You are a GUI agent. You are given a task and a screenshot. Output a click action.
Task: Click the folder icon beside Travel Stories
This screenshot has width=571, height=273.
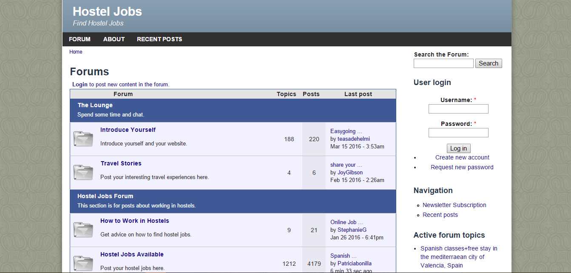click(x=83, y=172)
